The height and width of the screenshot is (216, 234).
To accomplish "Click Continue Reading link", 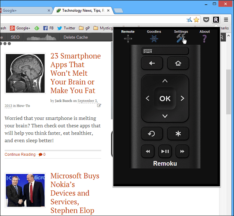I will pyautogui.click(x=20, y=154).
